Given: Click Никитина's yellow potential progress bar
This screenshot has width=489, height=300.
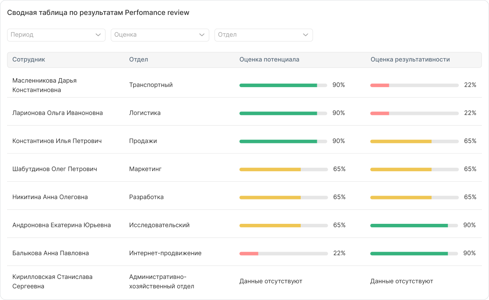Looking at the screenshot, I should pyautogui.click(x=284, y=198).
